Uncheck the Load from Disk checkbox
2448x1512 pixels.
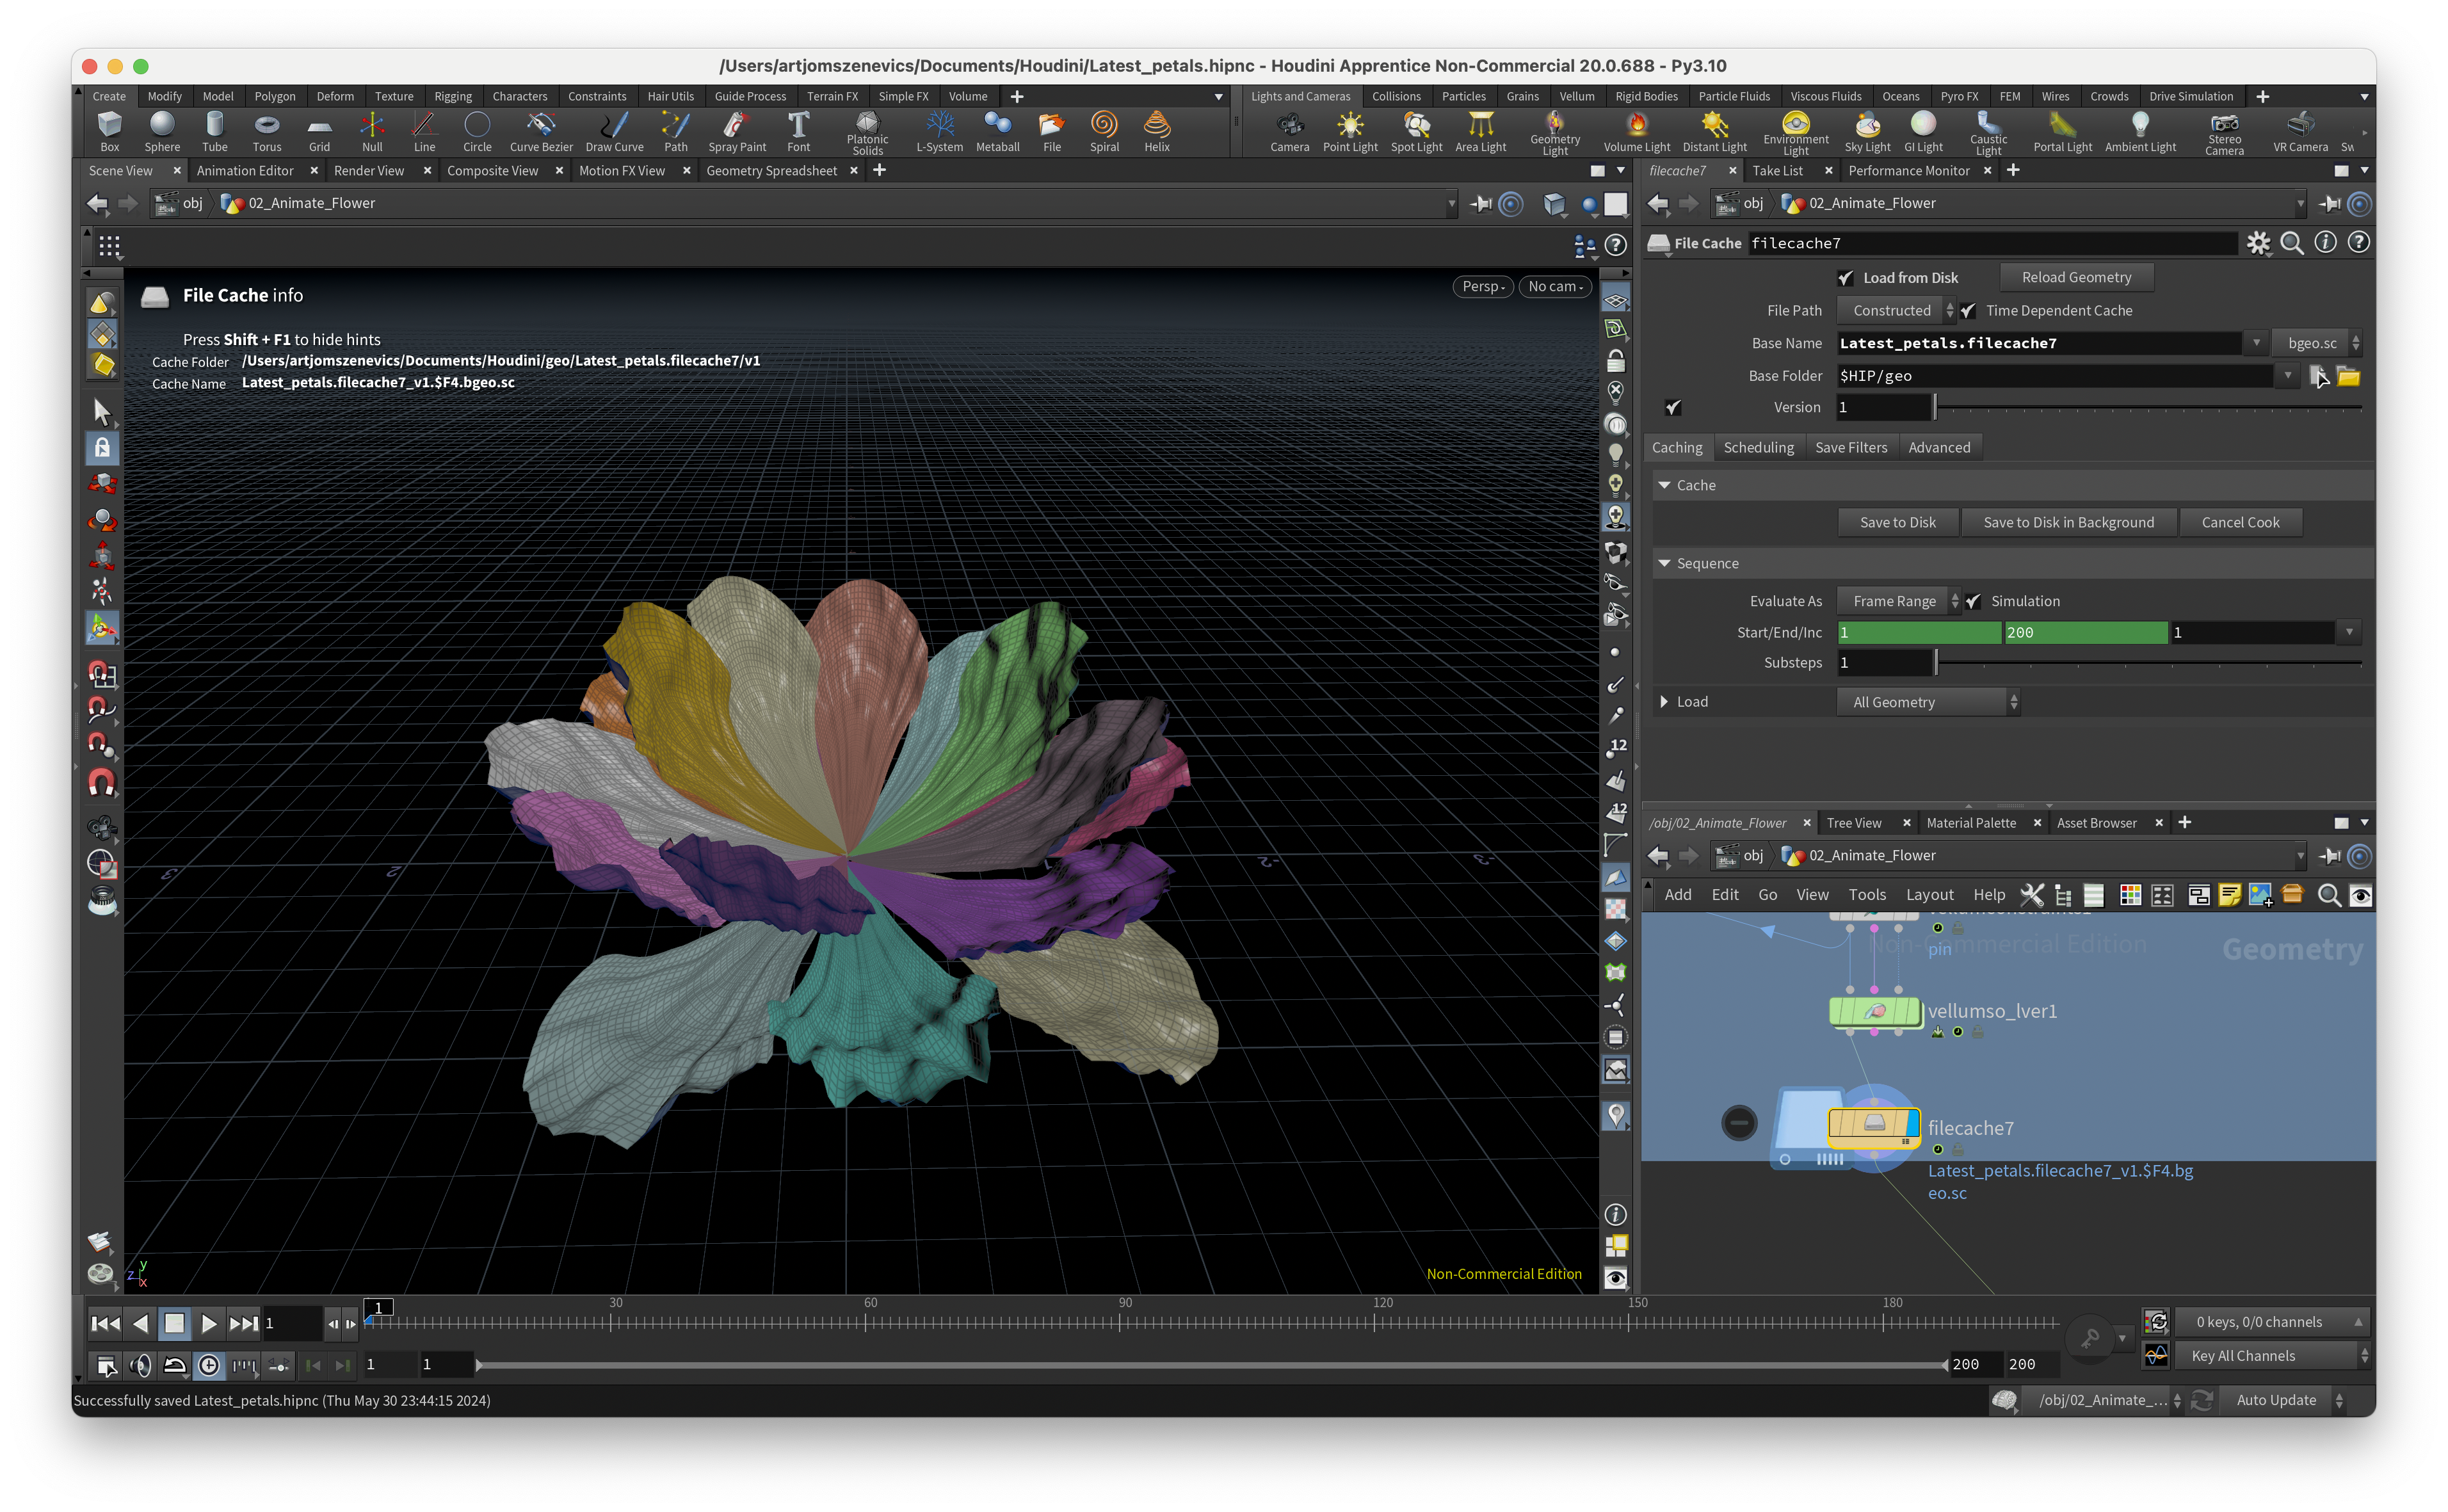(1845, 278)
